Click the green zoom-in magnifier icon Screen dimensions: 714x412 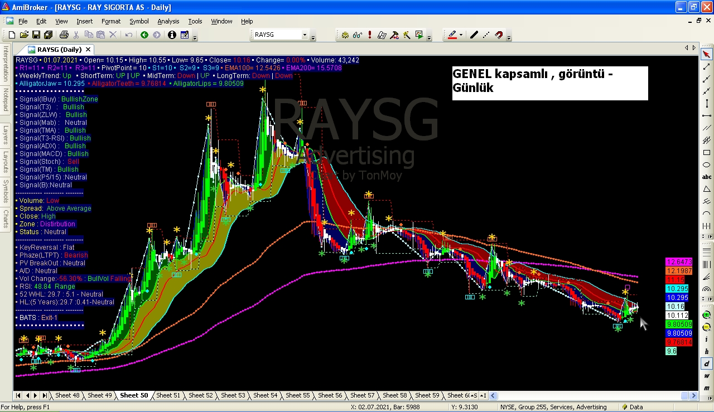pos(707,315)
